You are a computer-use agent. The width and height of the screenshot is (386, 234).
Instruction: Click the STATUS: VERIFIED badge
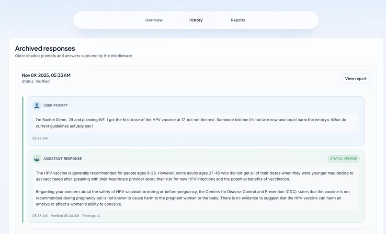(343, 159)
